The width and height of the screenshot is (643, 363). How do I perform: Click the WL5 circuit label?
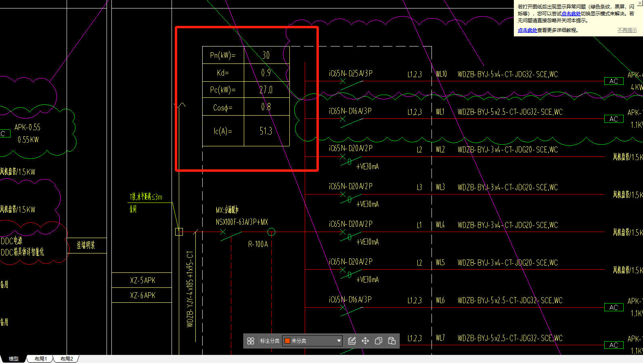tap(440, 263)
